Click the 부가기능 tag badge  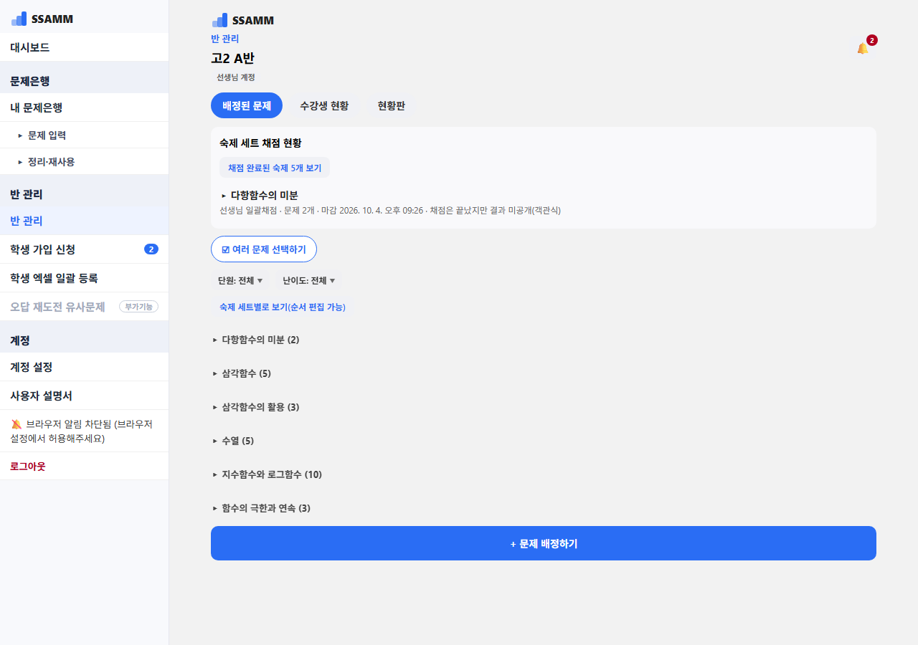pyautogui.click(x=138, y=307)
